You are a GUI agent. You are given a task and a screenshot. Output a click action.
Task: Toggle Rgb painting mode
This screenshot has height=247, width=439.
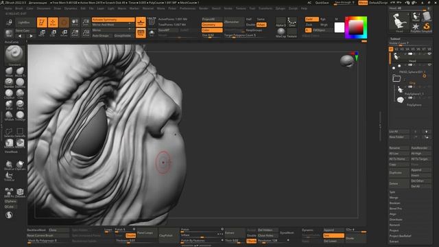pyautogui.click(x=323, y=19)
